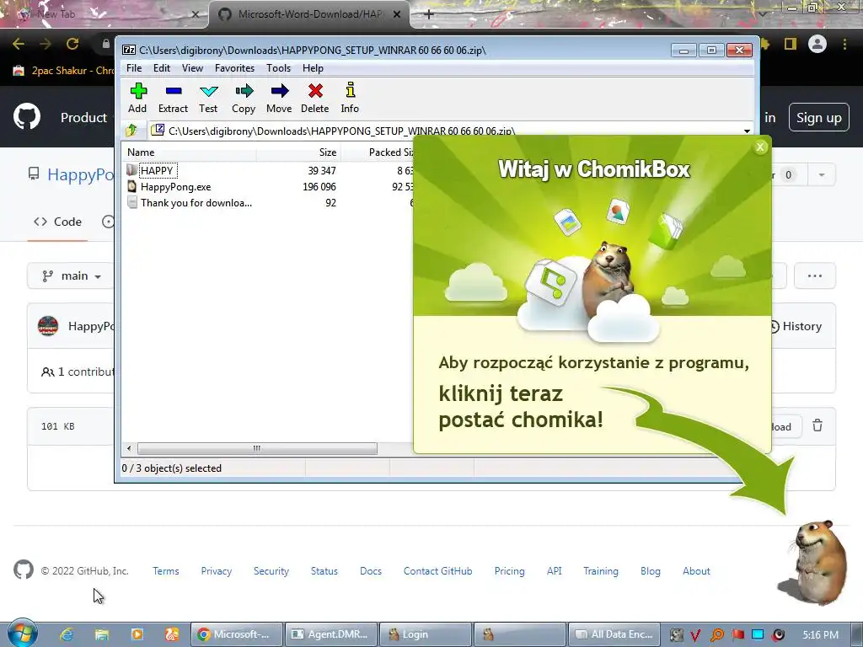Click the three-dots more options button
Viewport: 863px width, 647px height.
[815, 275]
